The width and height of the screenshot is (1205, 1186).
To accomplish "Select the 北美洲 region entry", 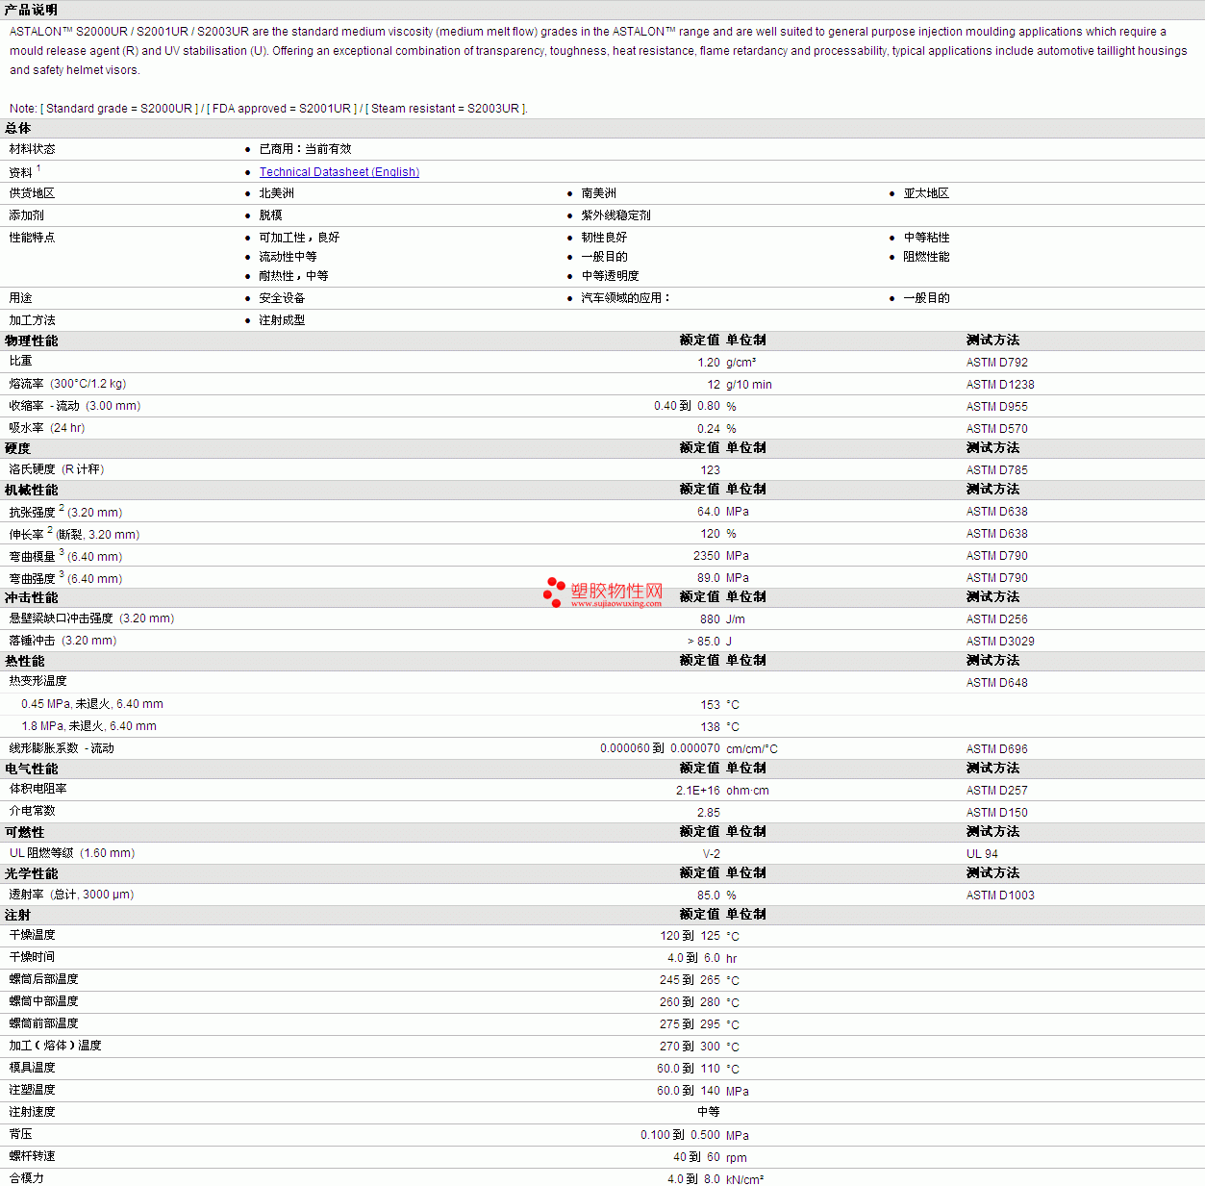I will click(x=276, y=193).
